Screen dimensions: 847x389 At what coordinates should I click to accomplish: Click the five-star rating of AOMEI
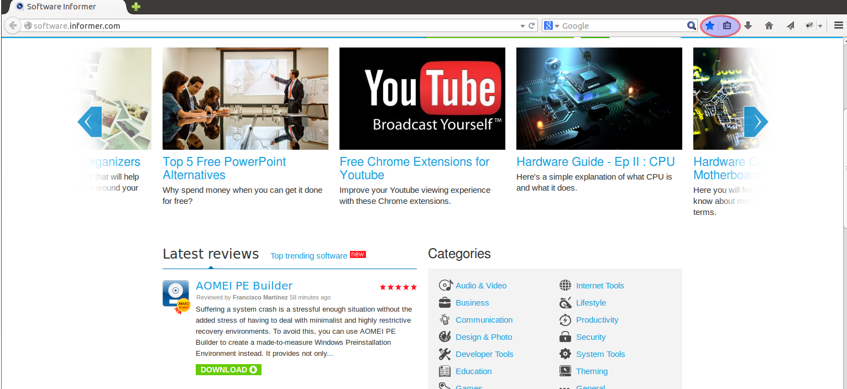click(398, 287)
